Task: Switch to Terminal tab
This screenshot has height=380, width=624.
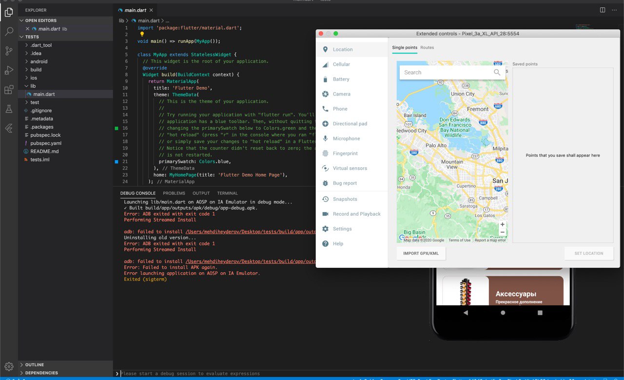Action: pyautogui.click(x=228, y=193)
